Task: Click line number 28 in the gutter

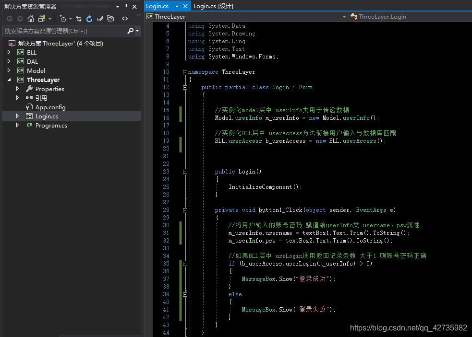Action: coord(166,210)
